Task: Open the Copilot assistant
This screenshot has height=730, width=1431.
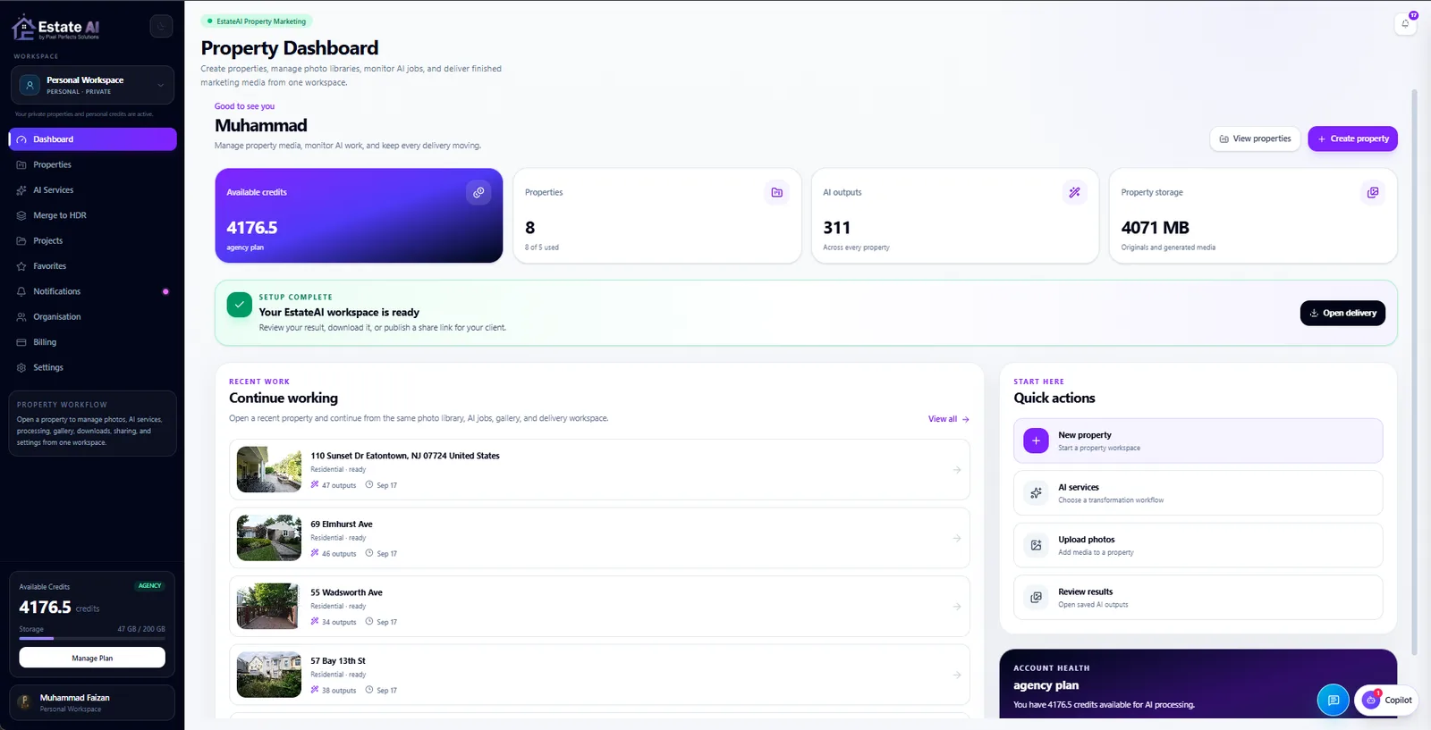Action: (1386, 701)
